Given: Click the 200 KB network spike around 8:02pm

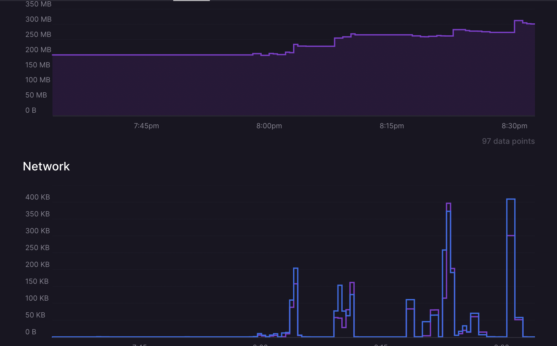Looking at the screenshot, I should pyautogui.click(x=295, y=268).
